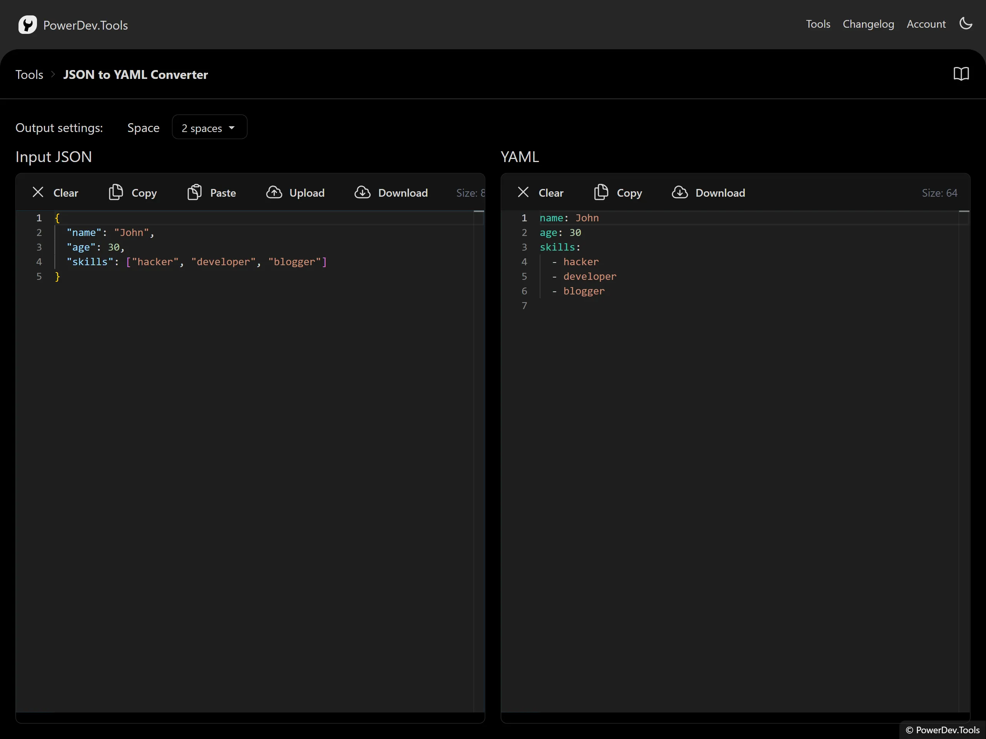Click the PowerDev.Tools brand name text
The height and width of the screenshot is (739, 986).
click(86, 25)
